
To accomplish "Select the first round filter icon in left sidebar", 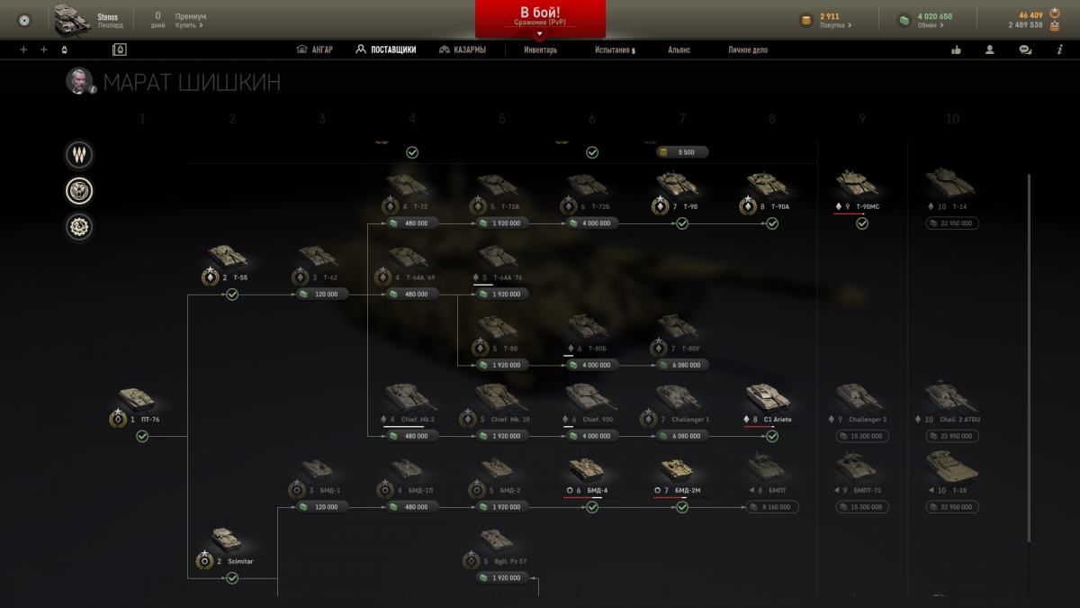I will click(x=79, y=155).
